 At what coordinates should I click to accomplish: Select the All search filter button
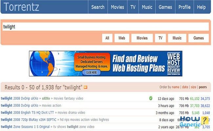tap(107, 38)
